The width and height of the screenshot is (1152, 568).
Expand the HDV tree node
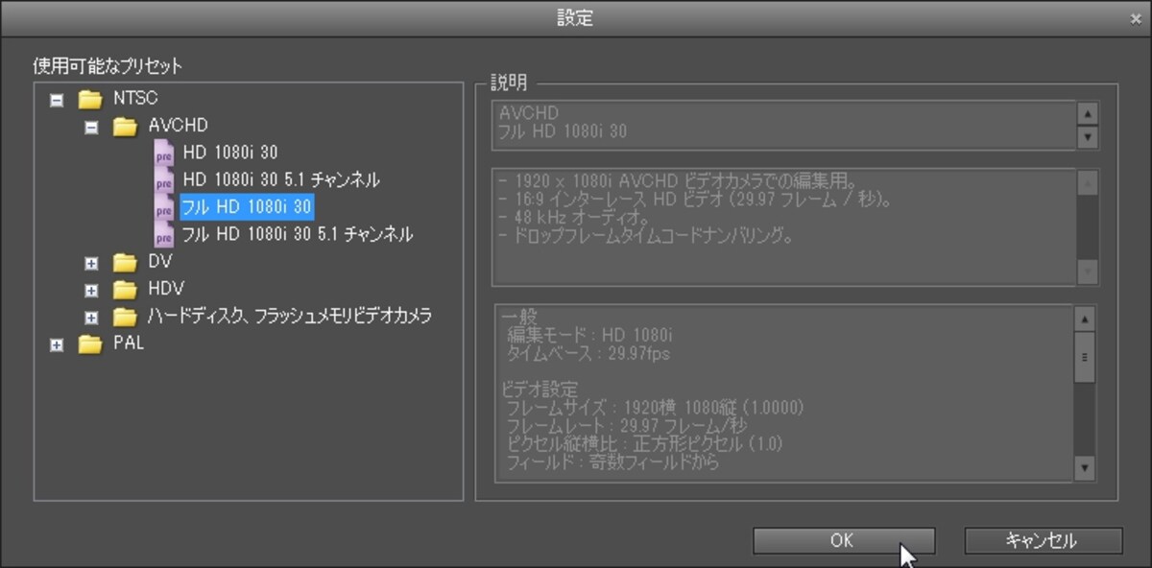91,289
